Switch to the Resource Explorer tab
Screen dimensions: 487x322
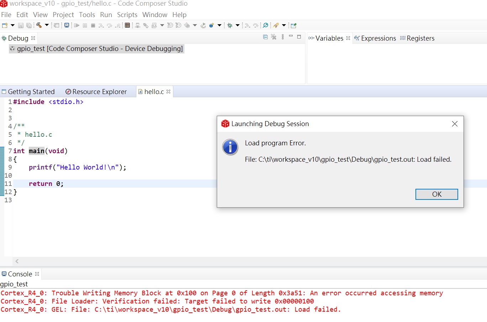(x=96, y=92)
